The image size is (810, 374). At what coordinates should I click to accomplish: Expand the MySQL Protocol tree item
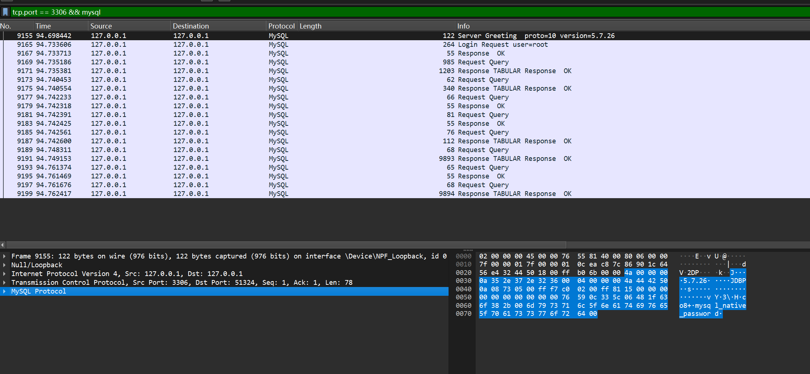tap(4, 291)
